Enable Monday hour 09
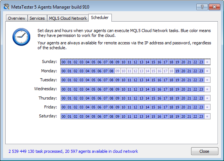This screenshot has width=224, height=161. coord(117,71)
